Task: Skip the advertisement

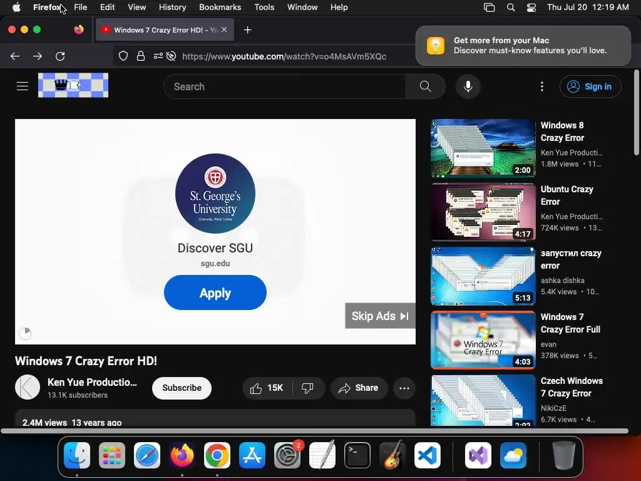Action: pyautogui.click(x=380, y=316)
